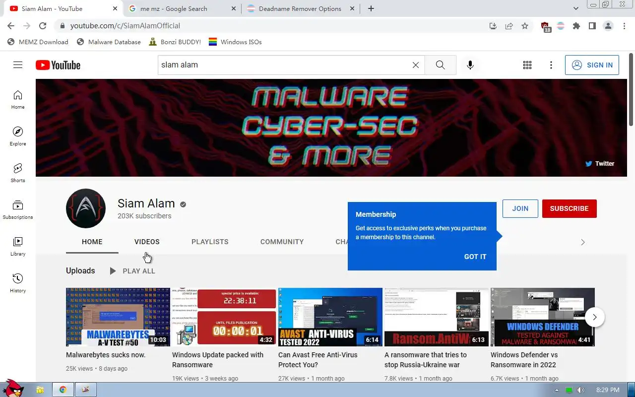The width and height of the screenshot is (635, 397).
Task: Click the taskbar clock 8:29 PM
Action: click(608, 390)
